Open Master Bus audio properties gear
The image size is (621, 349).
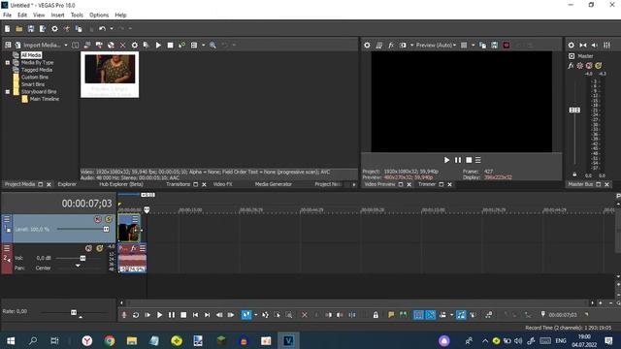(572, 46)
